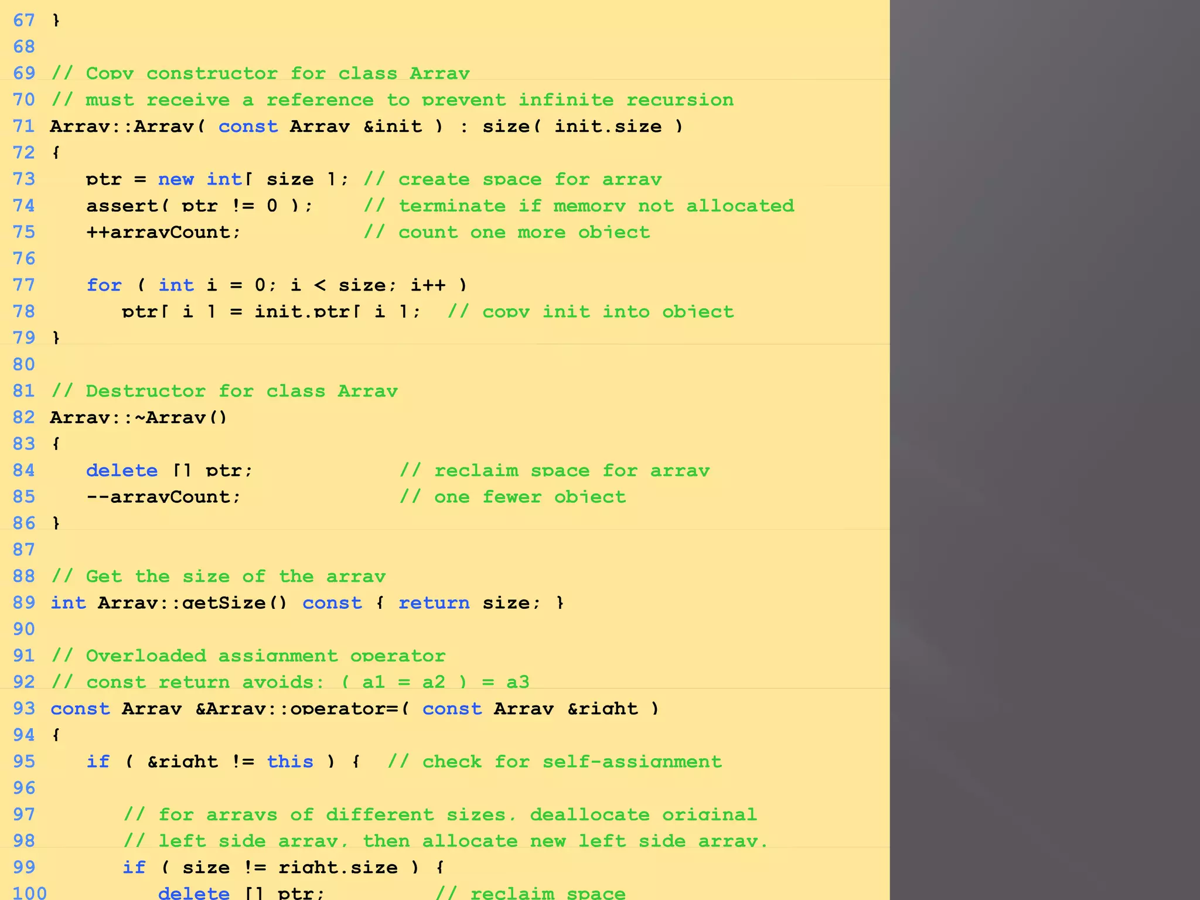Click '++arrayCount;' on line 75
The height and width of the screenshot is (900, 1200).
[x=163, y=232]
